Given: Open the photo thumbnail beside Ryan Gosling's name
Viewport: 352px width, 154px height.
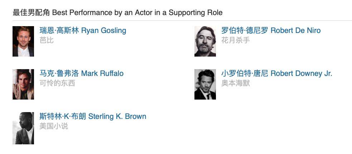Looking at the screenshot, I should point(23,41).
